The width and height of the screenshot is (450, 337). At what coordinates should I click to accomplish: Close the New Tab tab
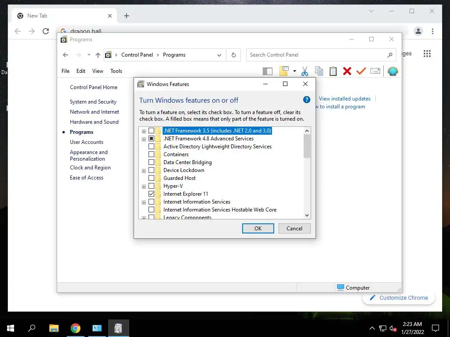click(x=109, y=16)
